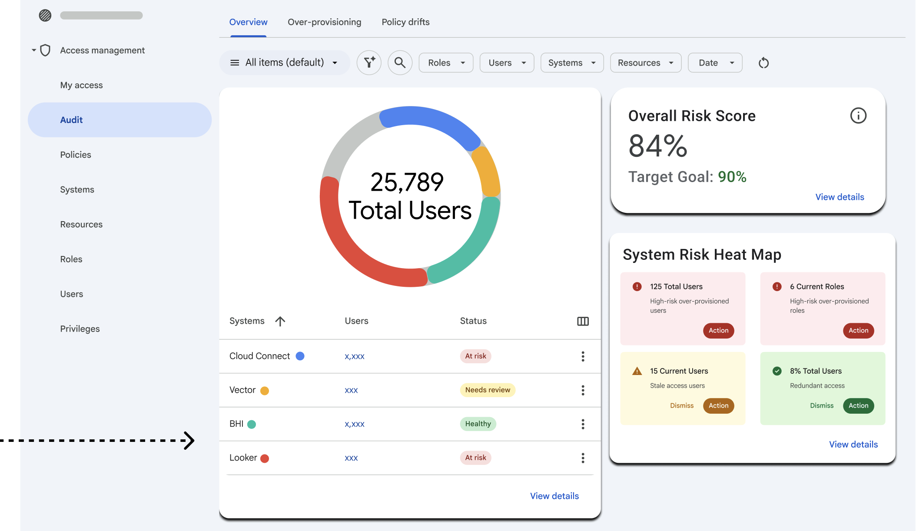This screenshot has width=916, height=531.
Task: Click the Healthy status chip
Action: pyautogui.click(x=478, y=424)
